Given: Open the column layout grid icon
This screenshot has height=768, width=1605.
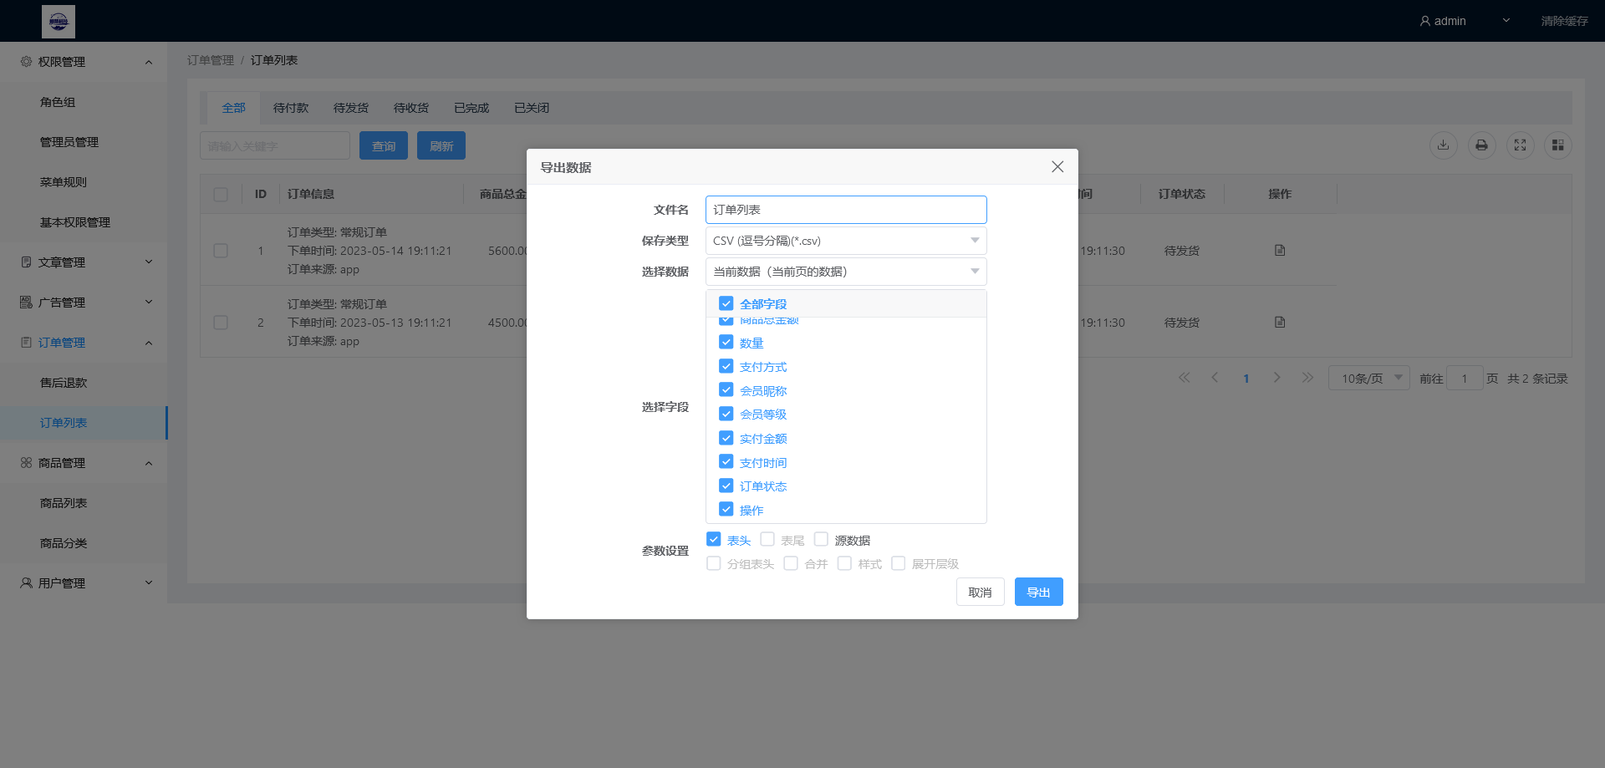Looking at the screenshot, I should coord(1557,145).
